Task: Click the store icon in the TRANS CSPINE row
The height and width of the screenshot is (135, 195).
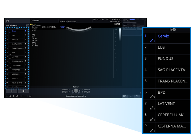Action: click(26, 83)
